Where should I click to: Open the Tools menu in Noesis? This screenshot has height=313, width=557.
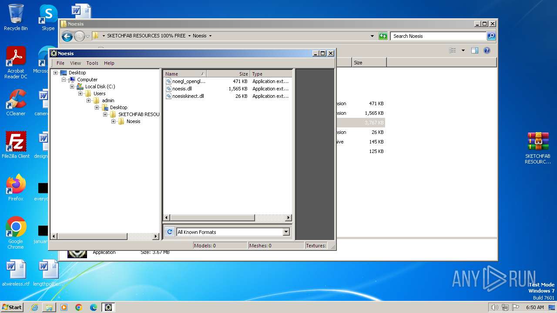coord(92,63)
